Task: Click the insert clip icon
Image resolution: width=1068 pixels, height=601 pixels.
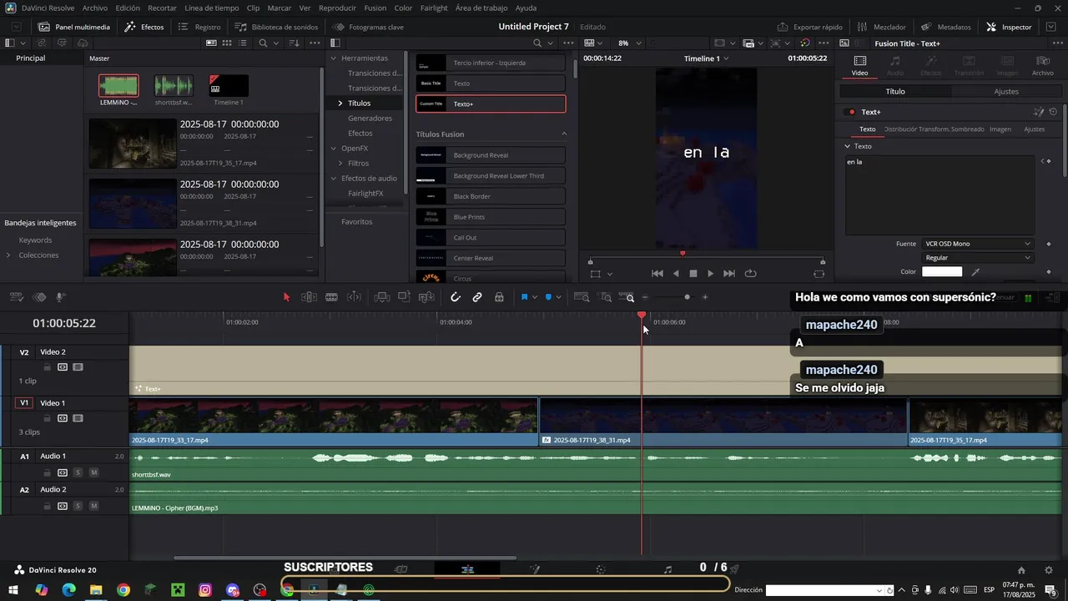Action: click(382, 297)
